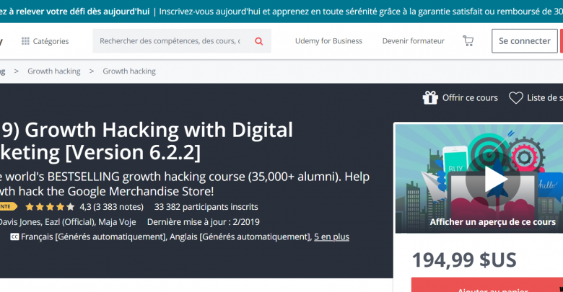Open Devenir formateur link

tap(414, 41)
